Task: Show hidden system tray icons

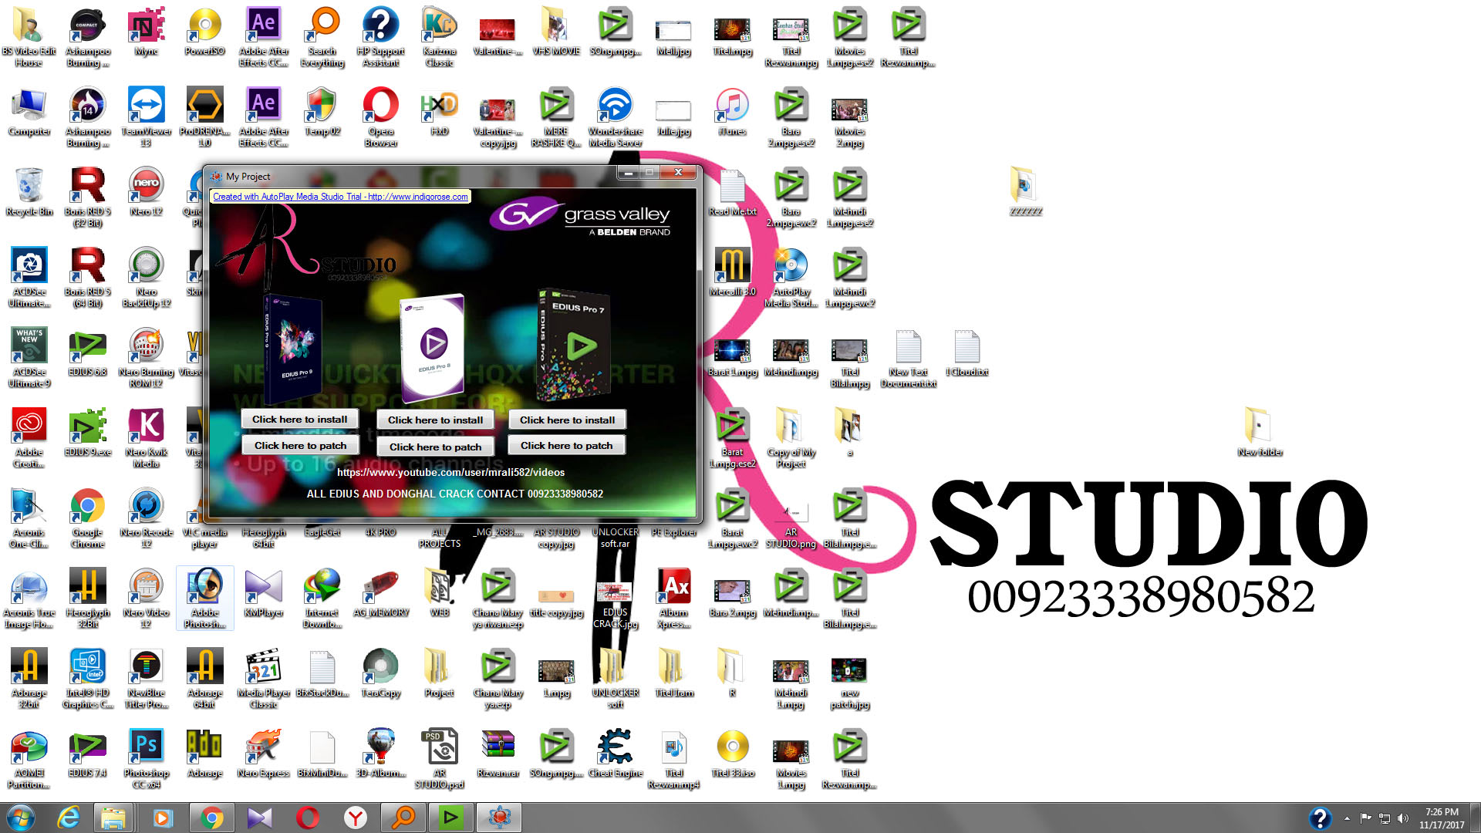Action: point(1347,818)
